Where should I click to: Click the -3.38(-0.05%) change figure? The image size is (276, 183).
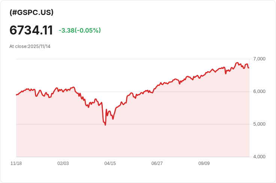click(79, 30)
